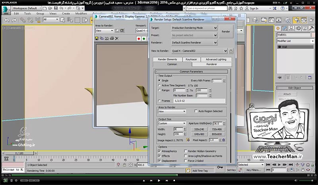Collapse the Common Parameters rollout
Image resolution: width=318 pixels, height=185 pixels.
tap(191, 72)
